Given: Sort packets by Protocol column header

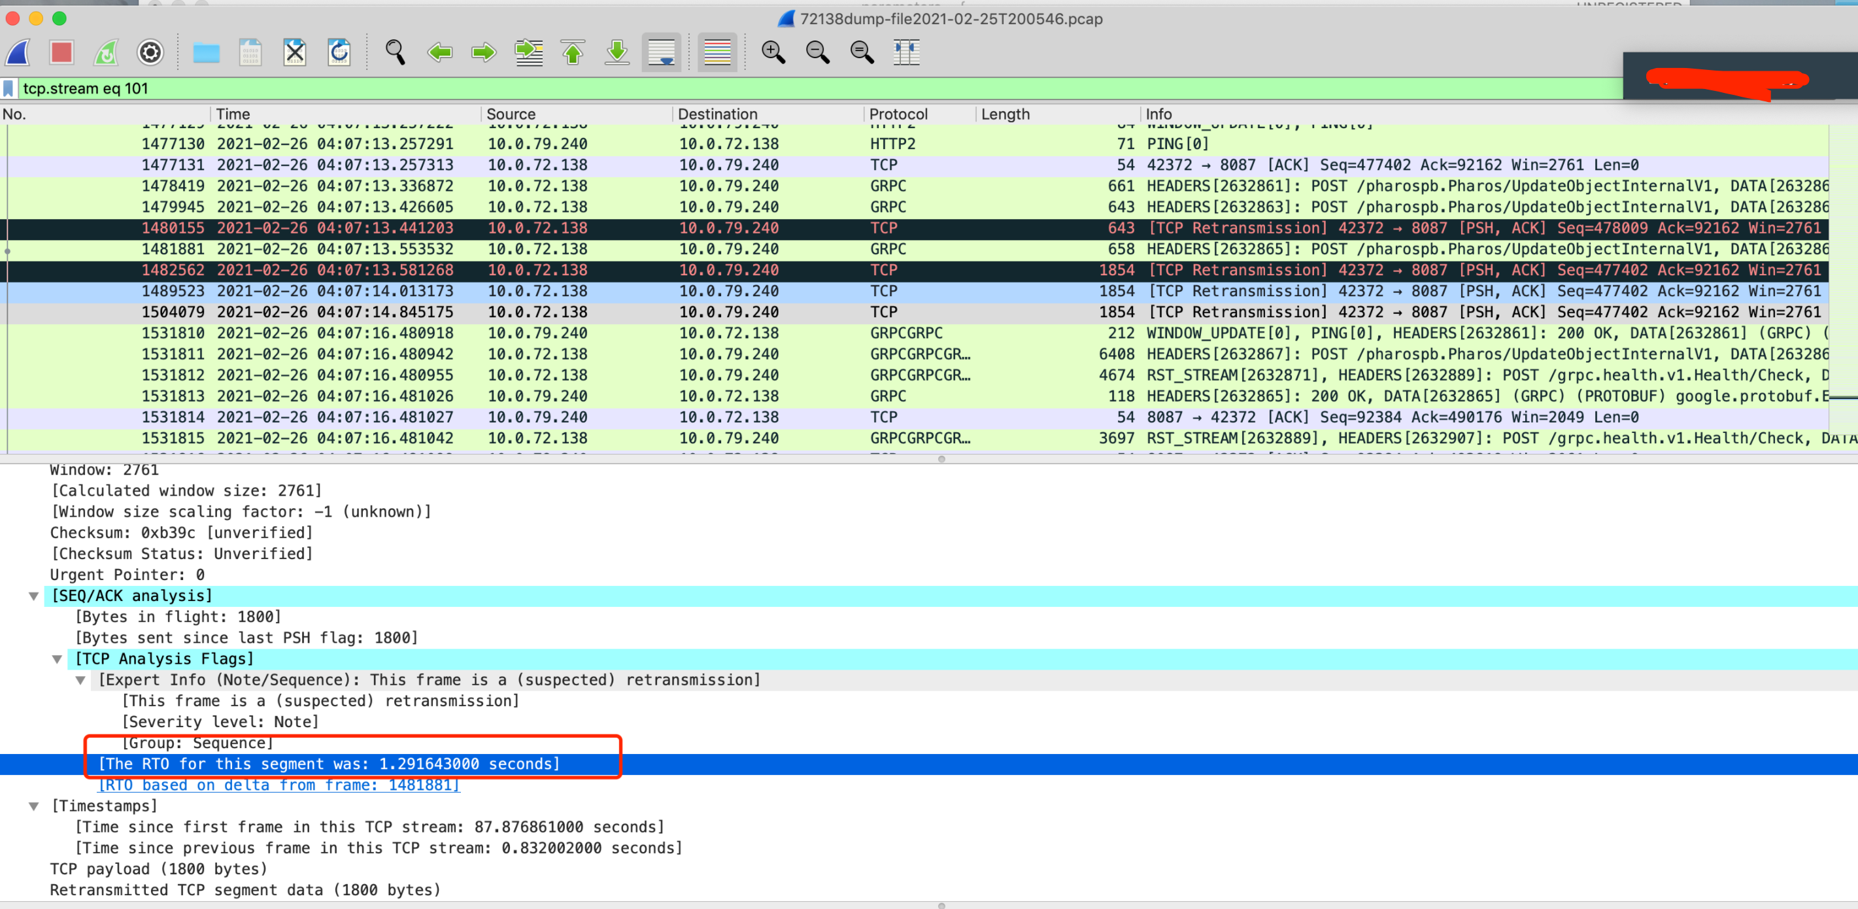Looking at the screenshot, I should [x=898, y=114].
